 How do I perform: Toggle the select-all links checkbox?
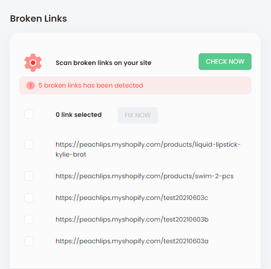point(29,114)
